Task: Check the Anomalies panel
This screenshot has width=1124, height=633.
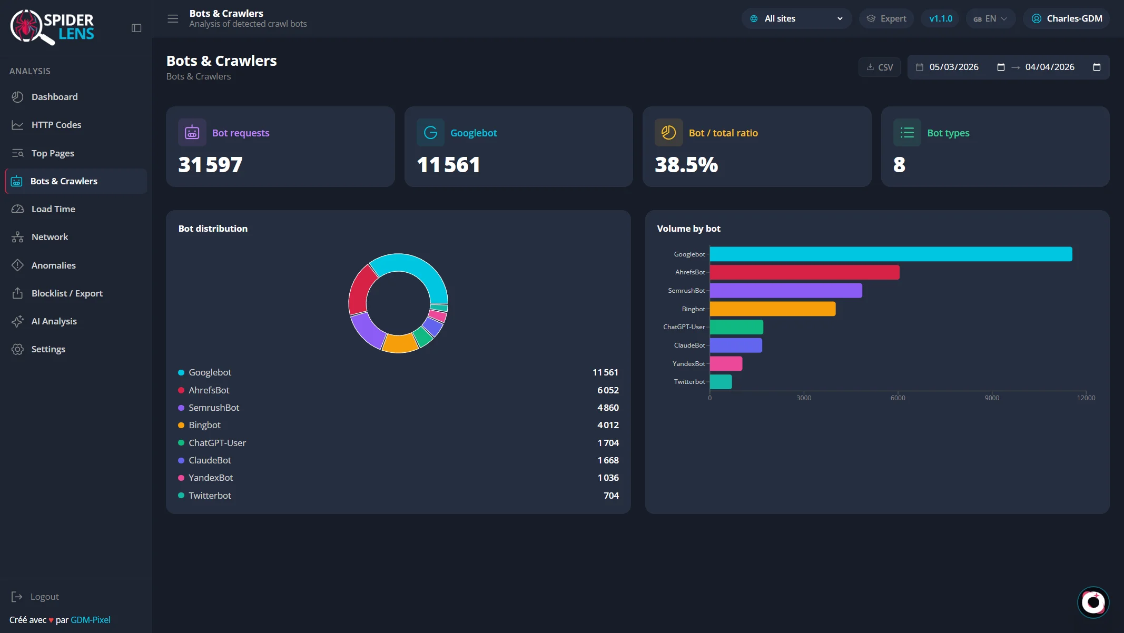Action: (x=53, y=265)
